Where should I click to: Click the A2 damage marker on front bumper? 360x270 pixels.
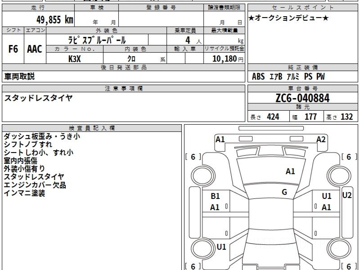(321, 139)
